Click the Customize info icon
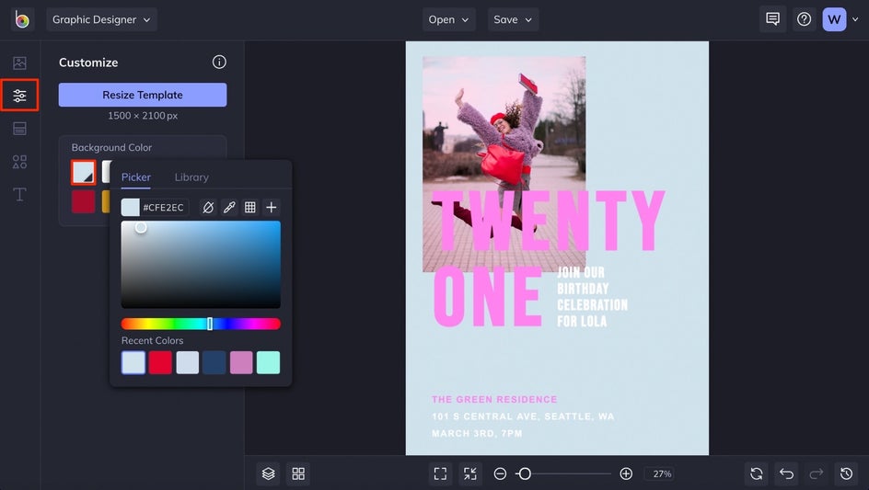Image resolution: width=869 pixels, height=490 pixels. click(x=219, y=62)
